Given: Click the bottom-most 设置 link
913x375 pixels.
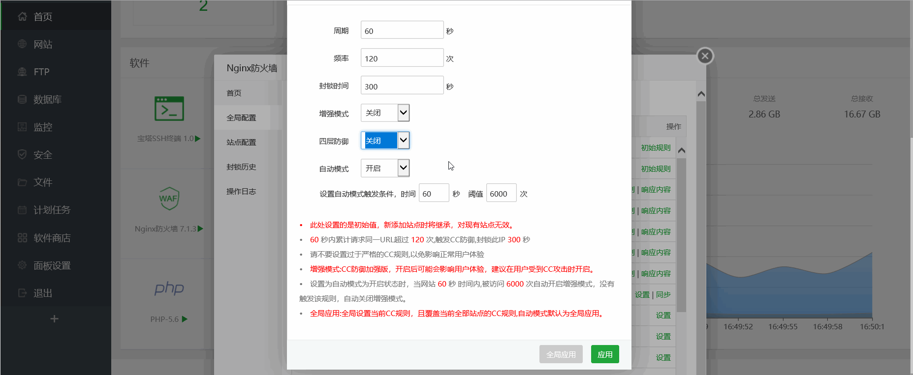Looking at the screenshot, I should [663, 357].
